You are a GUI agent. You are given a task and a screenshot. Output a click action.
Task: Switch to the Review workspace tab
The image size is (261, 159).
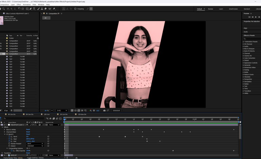[x=210, y=9]
